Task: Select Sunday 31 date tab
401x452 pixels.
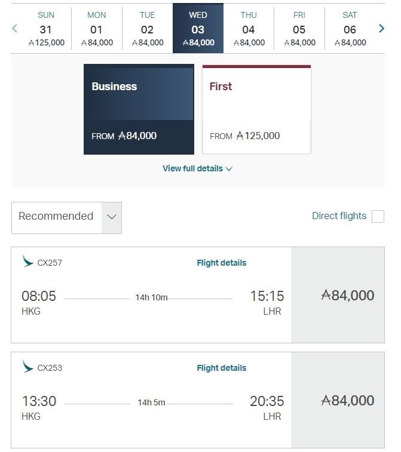Action: [x=45, y=29]
